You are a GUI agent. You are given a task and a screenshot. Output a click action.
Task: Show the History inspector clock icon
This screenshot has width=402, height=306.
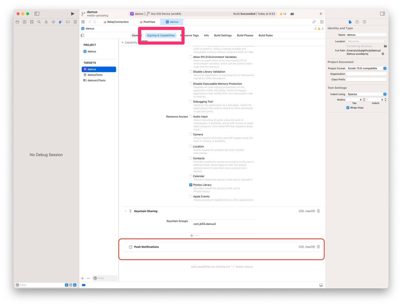pyautogui.click(x=357, y=22)
